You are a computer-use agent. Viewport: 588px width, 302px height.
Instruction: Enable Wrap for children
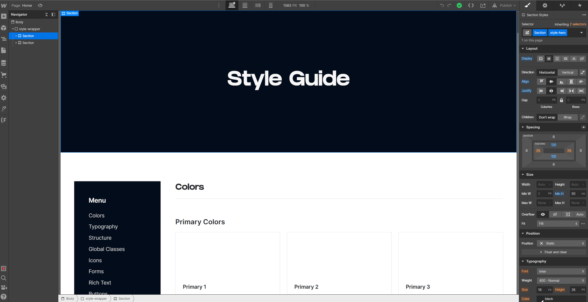pos(567,117)
